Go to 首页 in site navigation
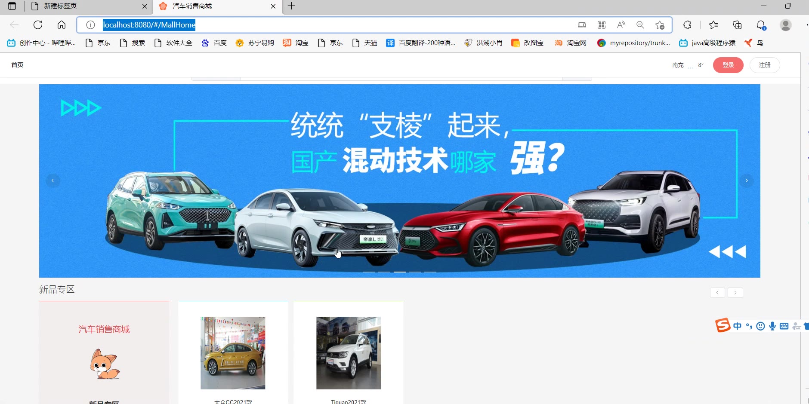Screen dimensions: 809x404 17,65
